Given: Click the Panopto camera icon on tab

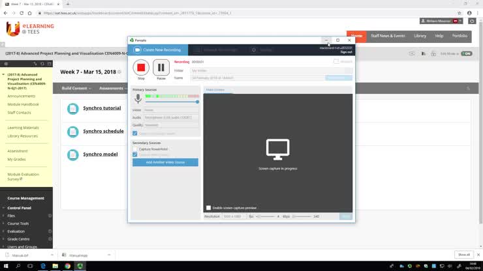Looking at the screenshot, I should coord(137,50).
